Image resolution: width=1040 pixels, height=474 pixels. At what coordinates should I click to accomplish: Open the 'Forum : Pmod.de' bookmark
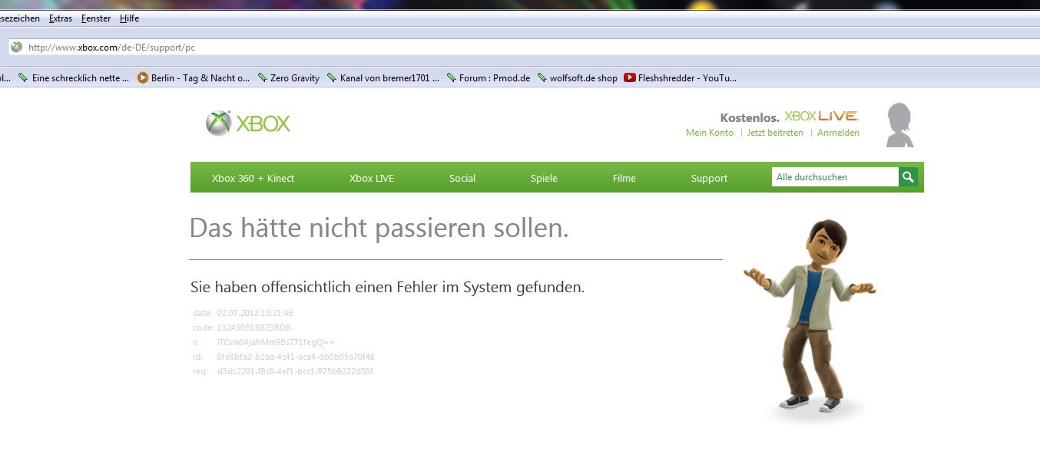(489, 77)
